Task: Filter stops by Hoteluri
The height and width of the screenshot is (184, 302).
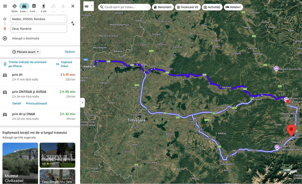Action: tap(233, 7)
